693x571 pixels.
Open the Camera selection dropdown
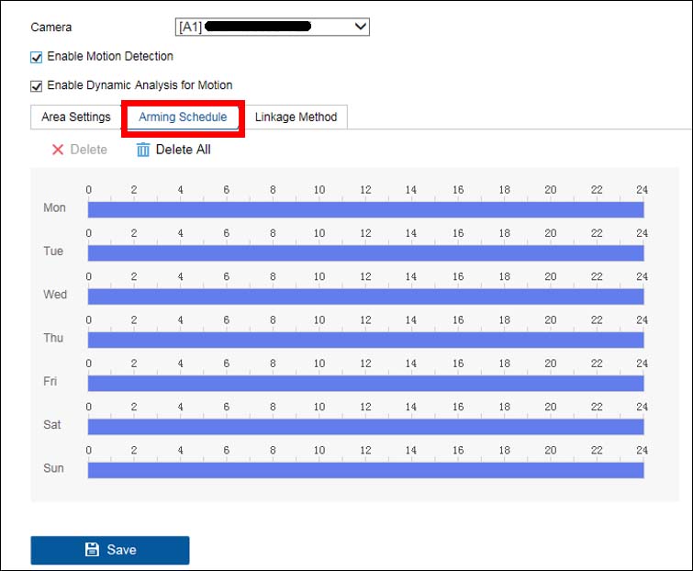pyautogui.click(x=273, y=27)
